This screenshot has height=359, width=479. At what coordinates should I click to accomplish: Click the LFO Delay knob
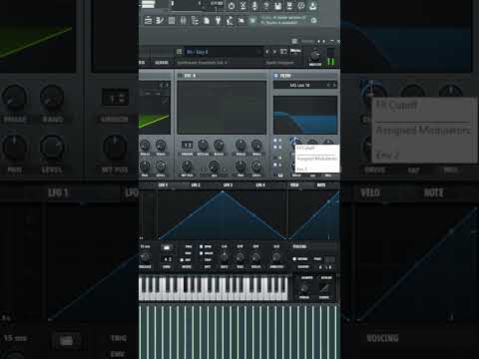pyautogui.click(x=255, y=257)
